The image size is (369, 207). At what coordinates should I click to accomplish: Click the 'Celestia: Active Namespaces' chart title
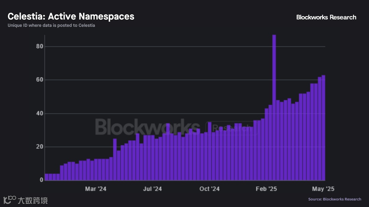pos(71,16)
